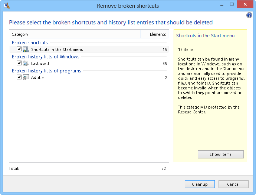The width and height of the screenshot is (256, 195).
Task: Collapse Broken history lists of Windows group
Action: coord(45,57)
